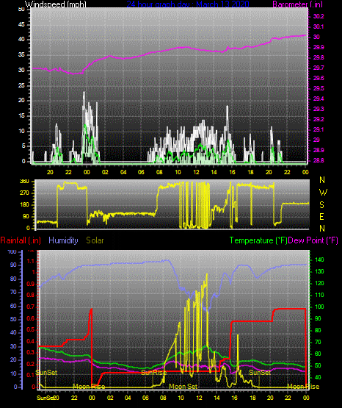Click the "35" windspeed axis value
The height and width of the screenshot is (408, 342).
[21, 54]
